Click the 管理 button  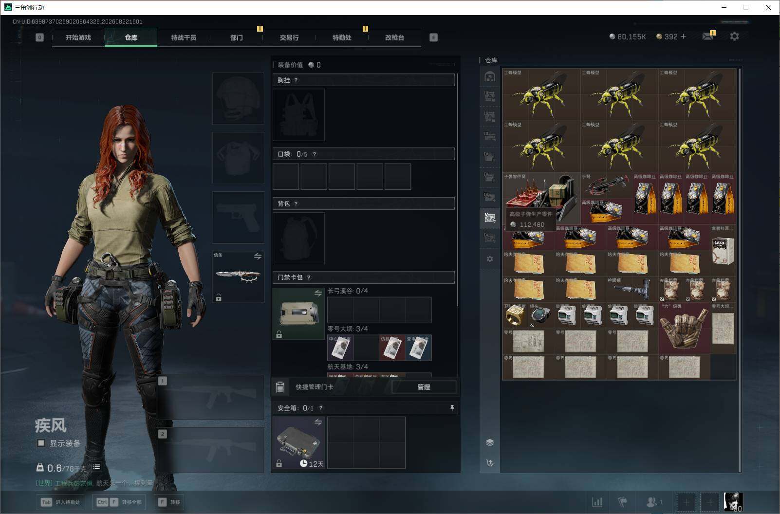424,387
